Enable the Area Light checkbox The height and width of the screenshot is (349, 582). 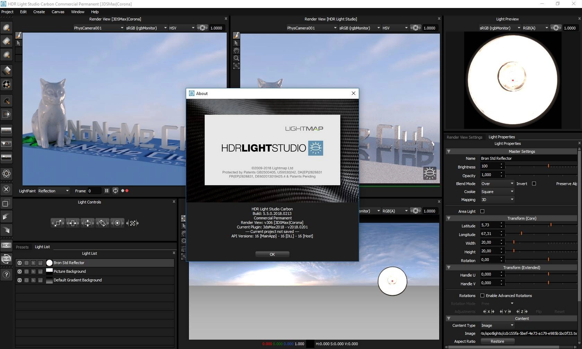pyautogui.click(x=482, y=211)
